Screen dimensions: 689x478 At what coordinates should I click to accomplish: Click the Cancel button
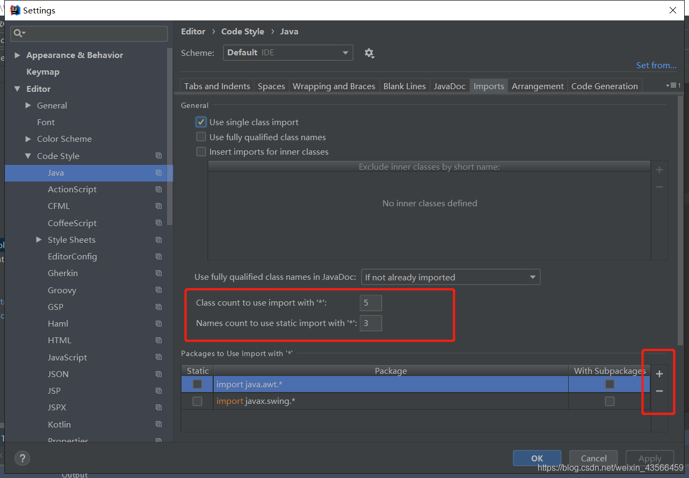[x=593, y=458]
